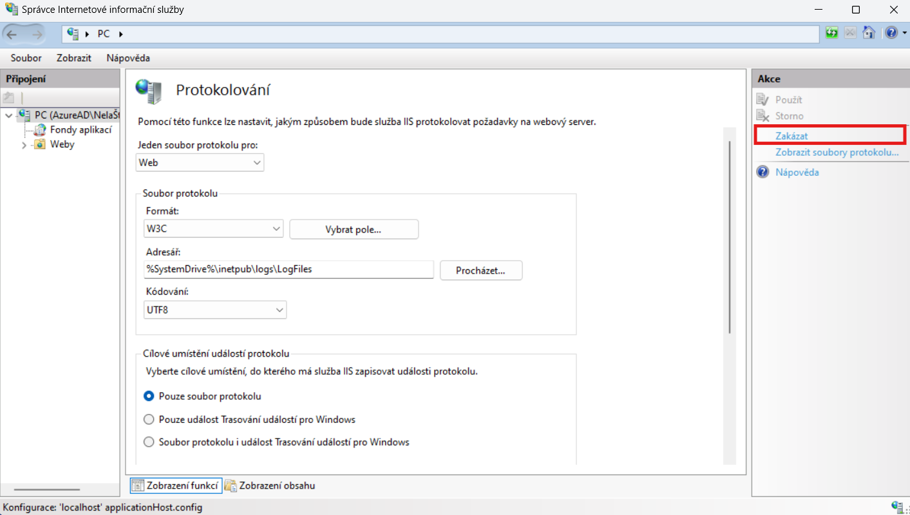Click the Protokolování heading text
The width and height of the screenshot is (910, 515).
pyautogui.click(x=223, y=89)
